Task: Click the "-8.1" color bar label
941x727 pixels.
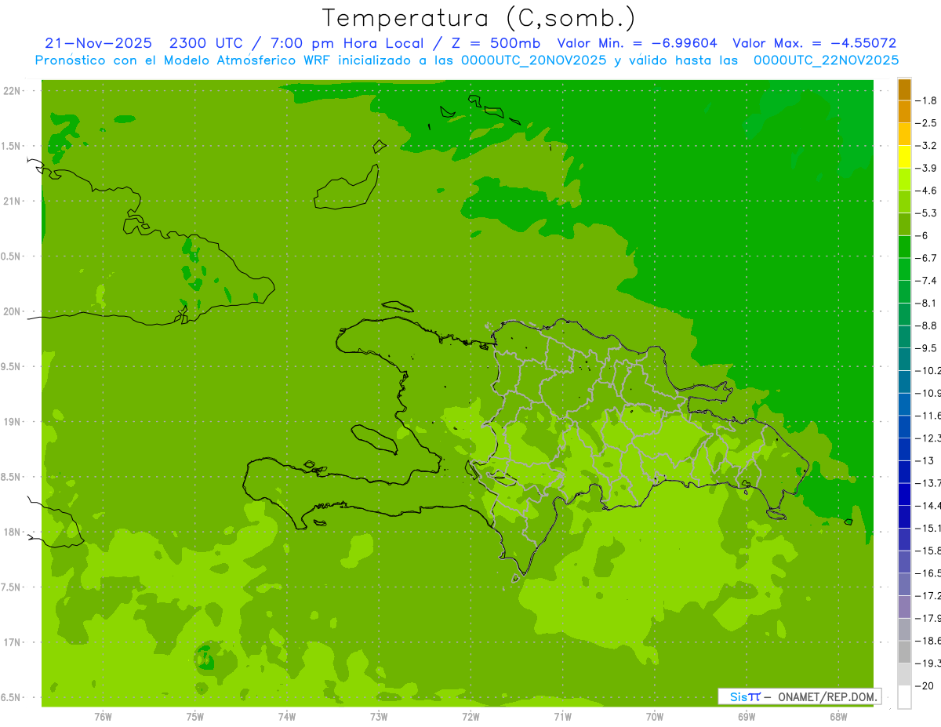Action: tap(928, 304)
